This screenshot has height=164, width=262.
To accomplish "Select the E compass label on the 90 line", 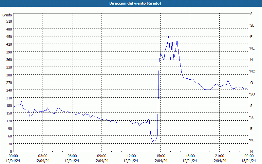I will pyautogui.click(x=251, y=129).
